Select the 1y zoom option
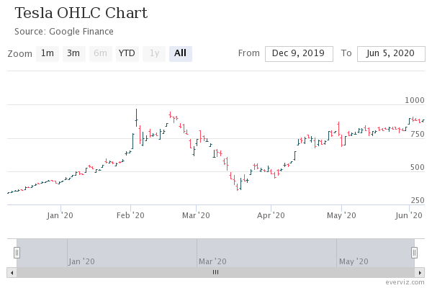Viewport: 432px width, 288px height. pyautogui.click(x=154, y=53)
